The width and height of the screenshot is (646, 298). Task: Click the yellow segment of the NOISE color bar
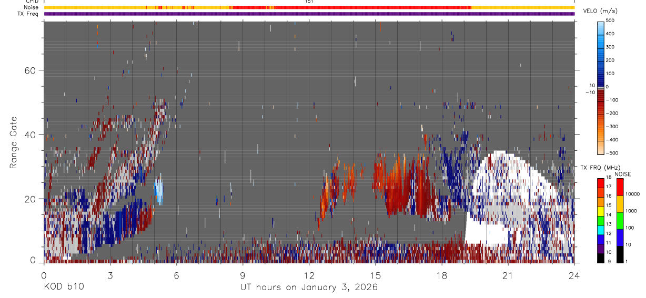point(620,203)
